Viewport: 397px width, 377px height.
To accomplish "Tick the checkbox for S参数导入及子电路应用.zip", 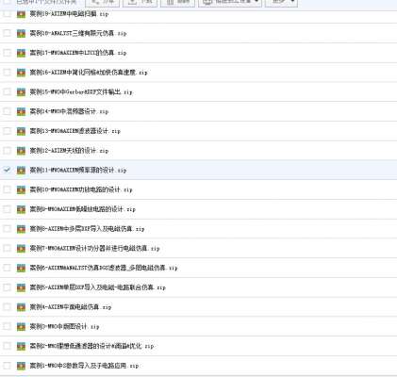I will (x=7, y=365).
